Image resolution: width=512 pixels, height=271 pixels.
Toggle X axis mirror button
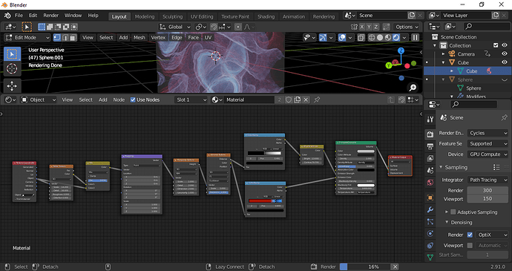point(362,27)
